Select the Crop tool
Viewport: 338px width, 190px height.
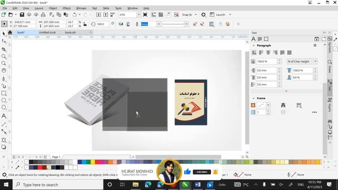point(4,49)
